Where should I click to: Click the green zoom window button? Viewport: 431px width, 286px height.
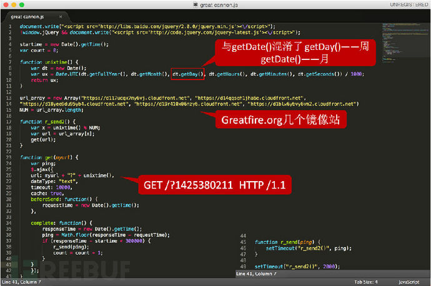click(22, 4)
